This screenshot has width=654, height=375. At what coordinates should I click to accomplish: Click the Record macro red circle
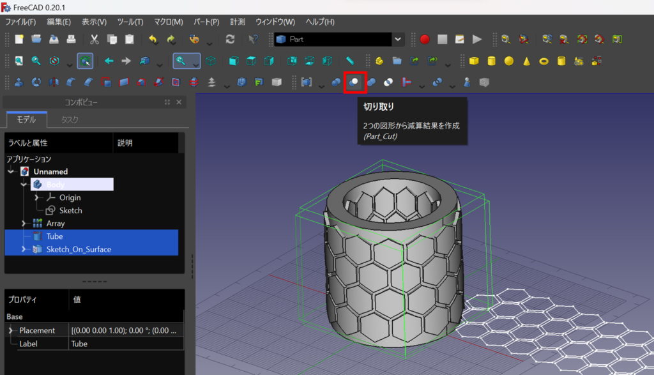click(x=425, y=39)
